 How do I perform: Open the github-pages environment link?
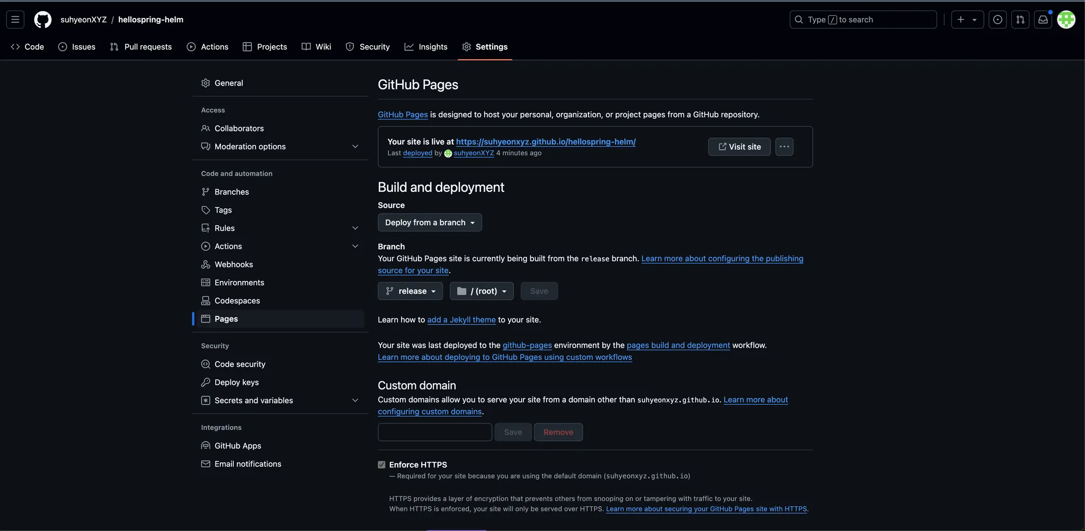point(527,345)
